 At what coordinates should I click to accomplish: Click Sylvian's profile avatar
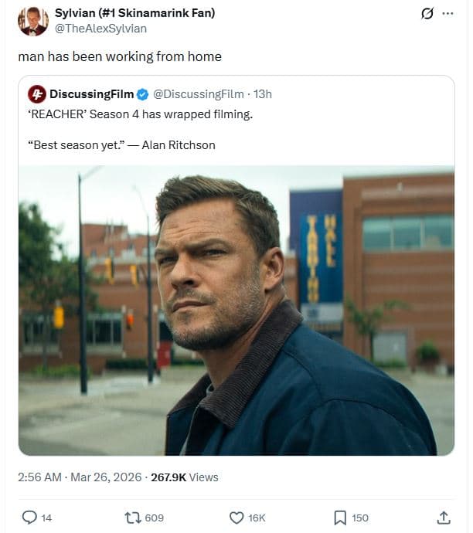(33, 21)
